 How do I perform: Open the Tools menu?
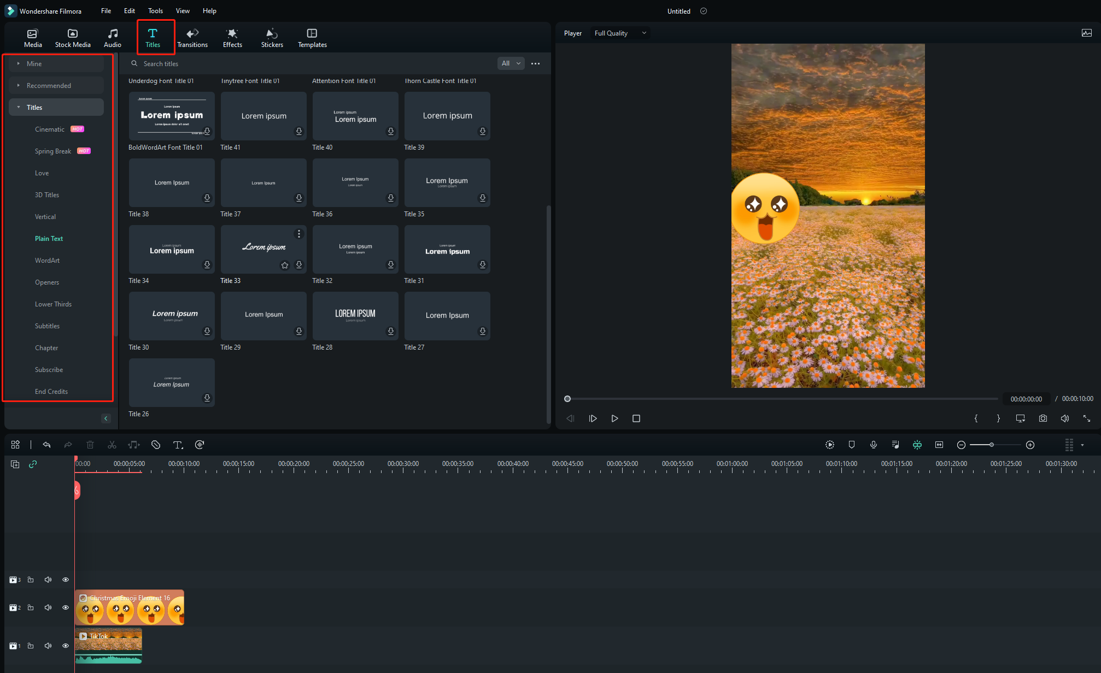pyautogui.click(x=155, y=10)
